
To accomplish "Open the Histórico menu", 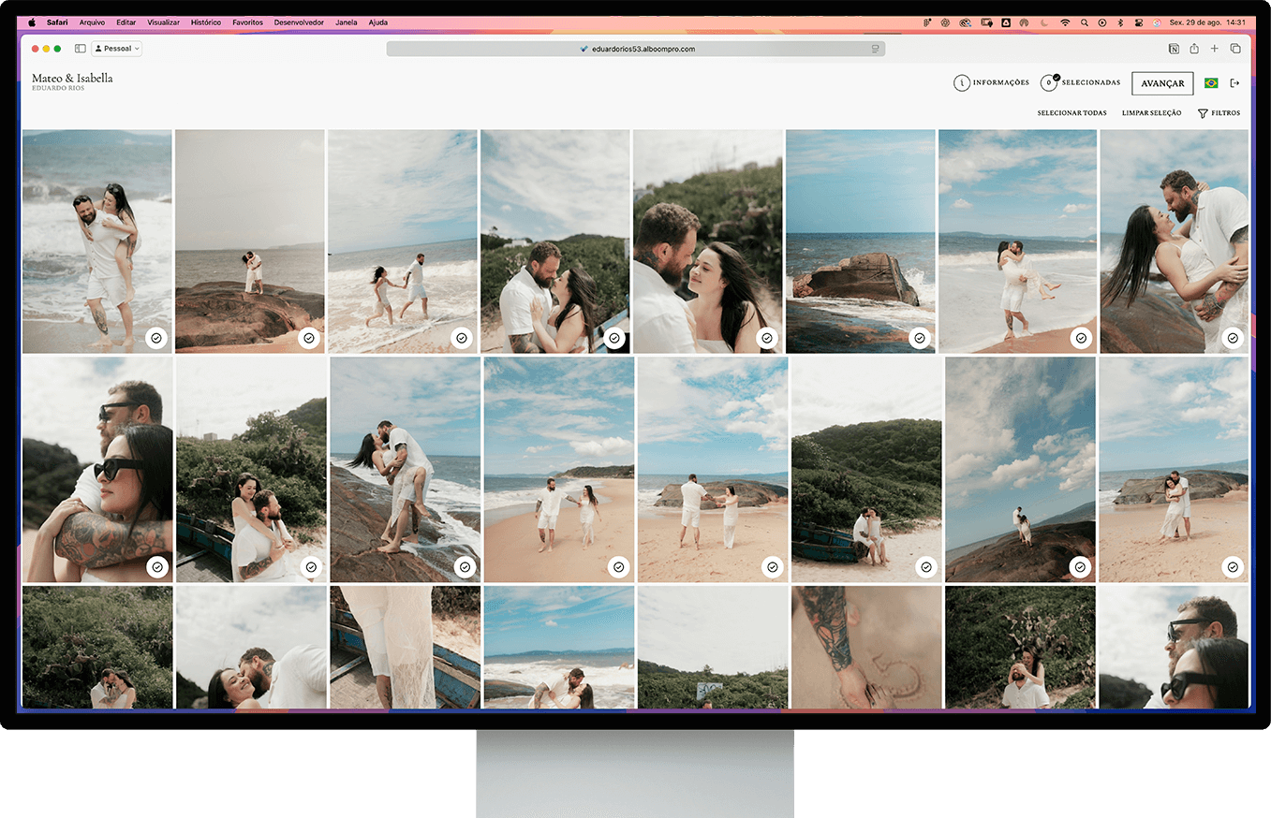I will click(x=205, y=22).
